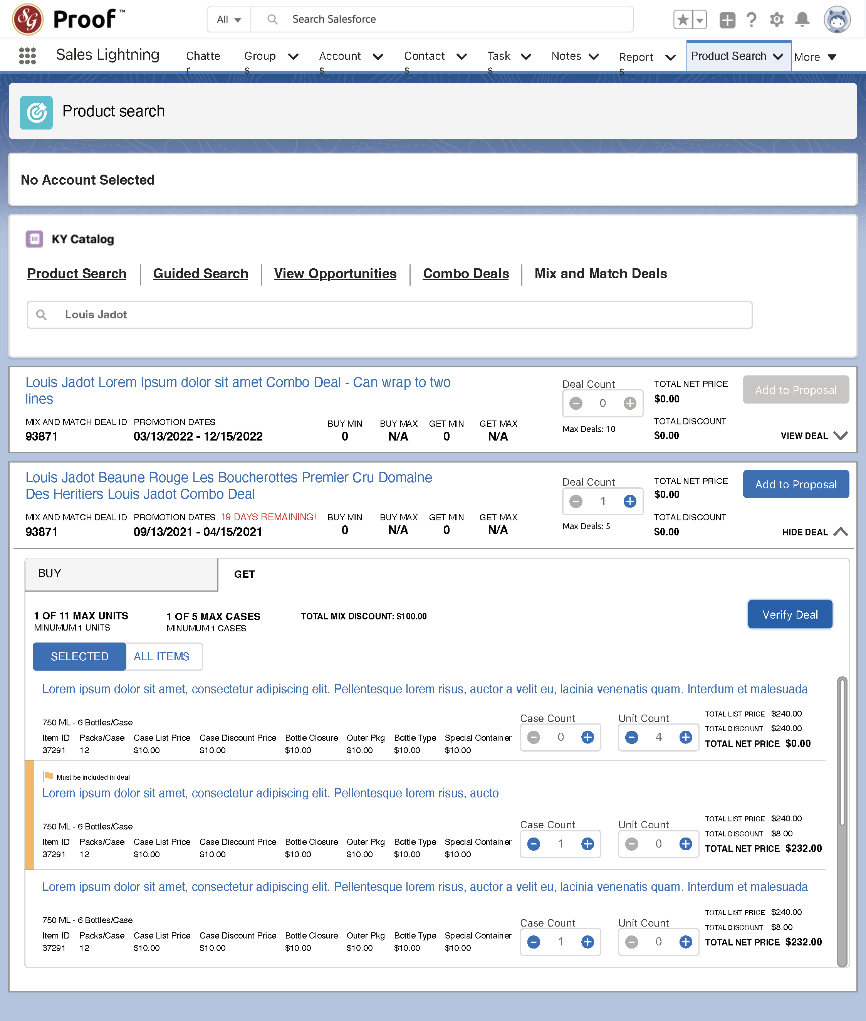Click the blue Add to Proposal button

pyautogui.click(x=795, y=484)
